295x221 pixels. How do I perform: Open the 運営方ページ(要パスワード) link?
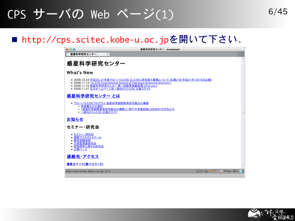click(x=85, y=164)
